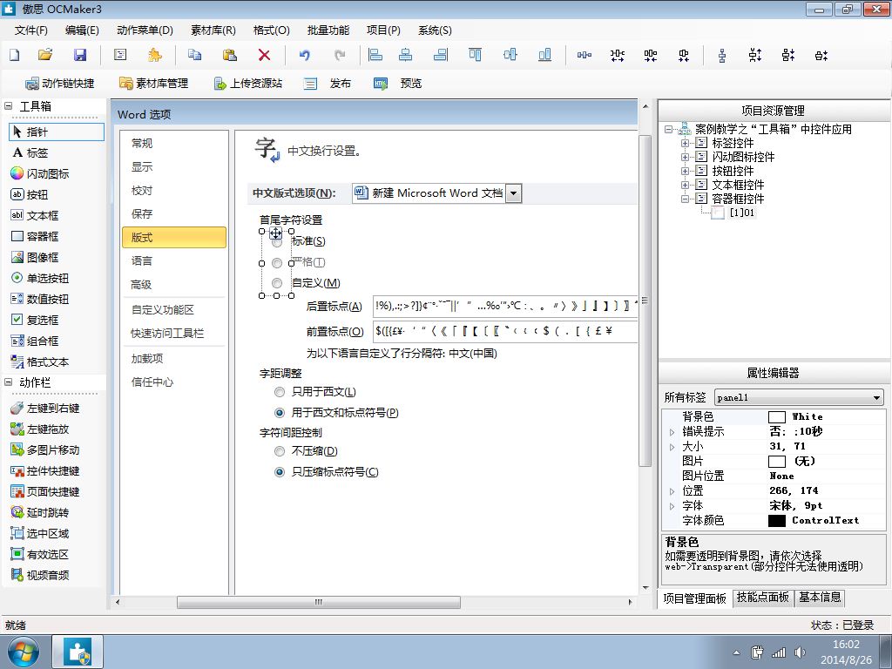The width and height of the screenshot is (892, 669).
Task: Click the red Delete X icon
Action: [264, 55]
